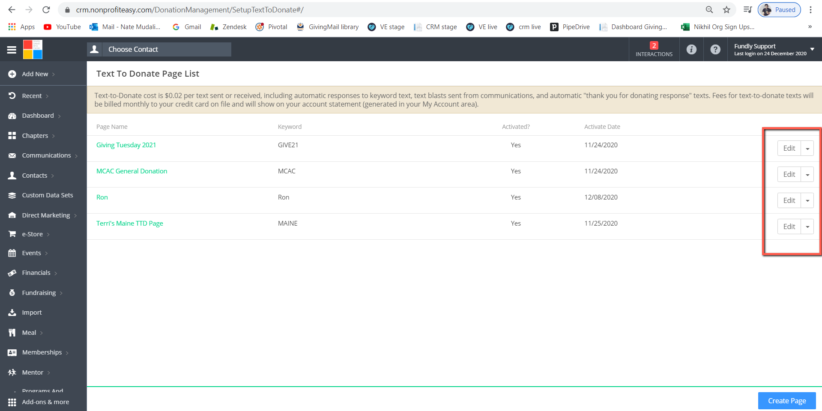The image size is (822, 411).
Task: Expand the Fundraising sidebar submenu
Action: tap(61, 293)
